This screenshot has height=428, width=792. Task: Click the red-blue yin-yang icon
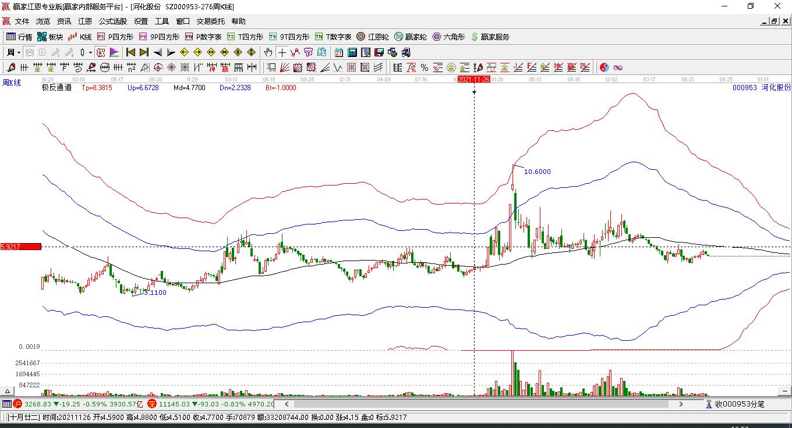pos(604,67)
